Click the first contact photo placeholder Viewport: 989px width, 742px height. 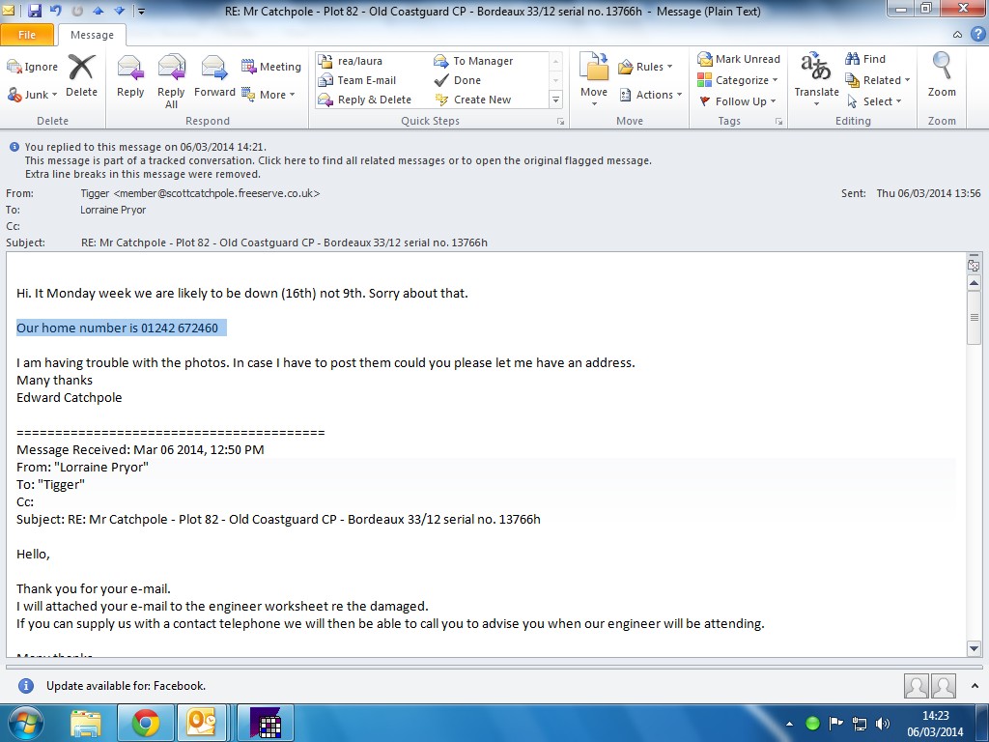(916, 686)
